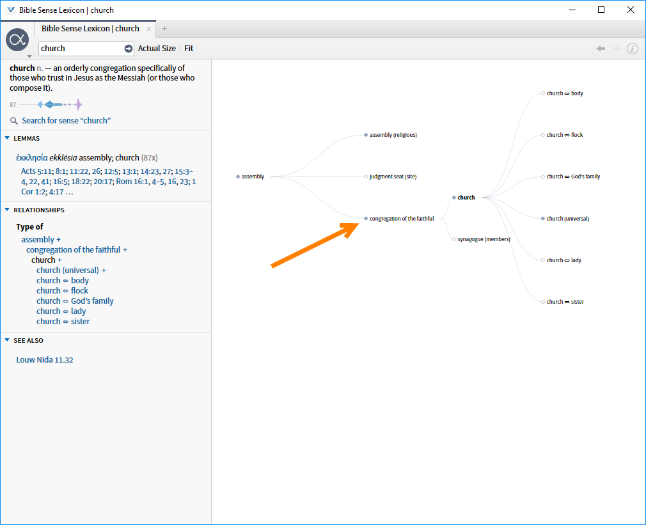This screenshot has width=646, height=525.
Task: Maximize the Bible Sense Lexicon window
Action: [601, 10]
